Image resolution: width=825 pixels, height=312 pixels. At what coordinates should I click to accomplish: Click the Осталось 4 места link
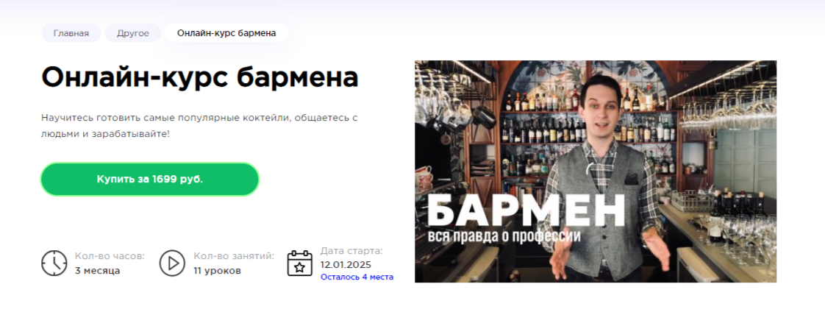(x=357, y=277)
